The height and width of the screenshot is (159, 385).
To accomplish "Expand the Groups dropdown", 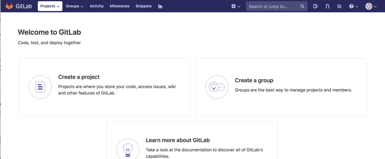I will [75, 6].
